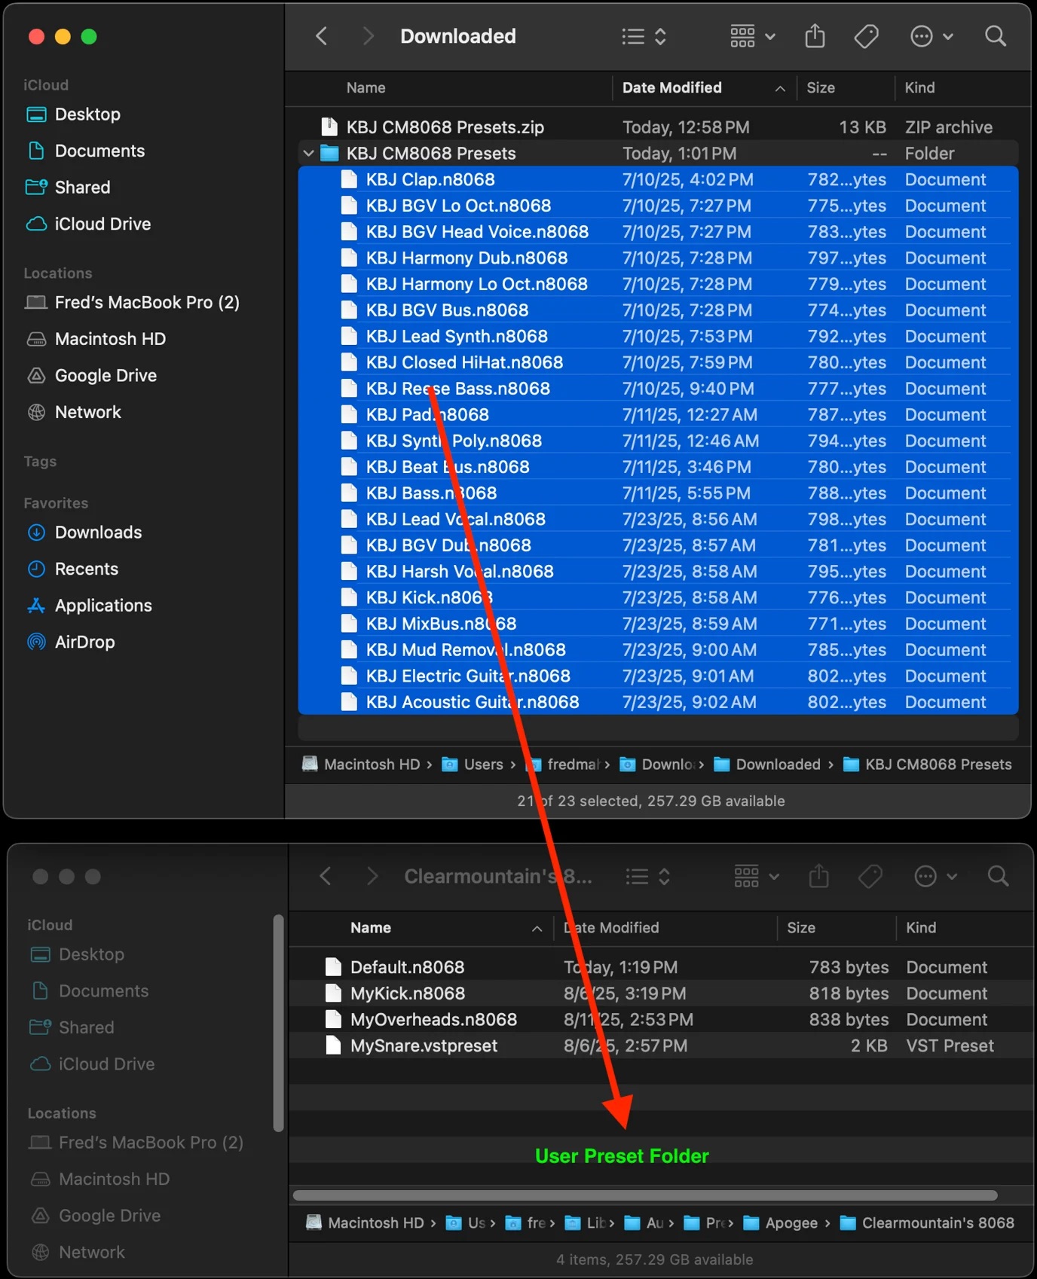Screen dimensions: 1037x1279
Task: Click Forward arrow in Clearmountain's window
Action: (372, 876)
